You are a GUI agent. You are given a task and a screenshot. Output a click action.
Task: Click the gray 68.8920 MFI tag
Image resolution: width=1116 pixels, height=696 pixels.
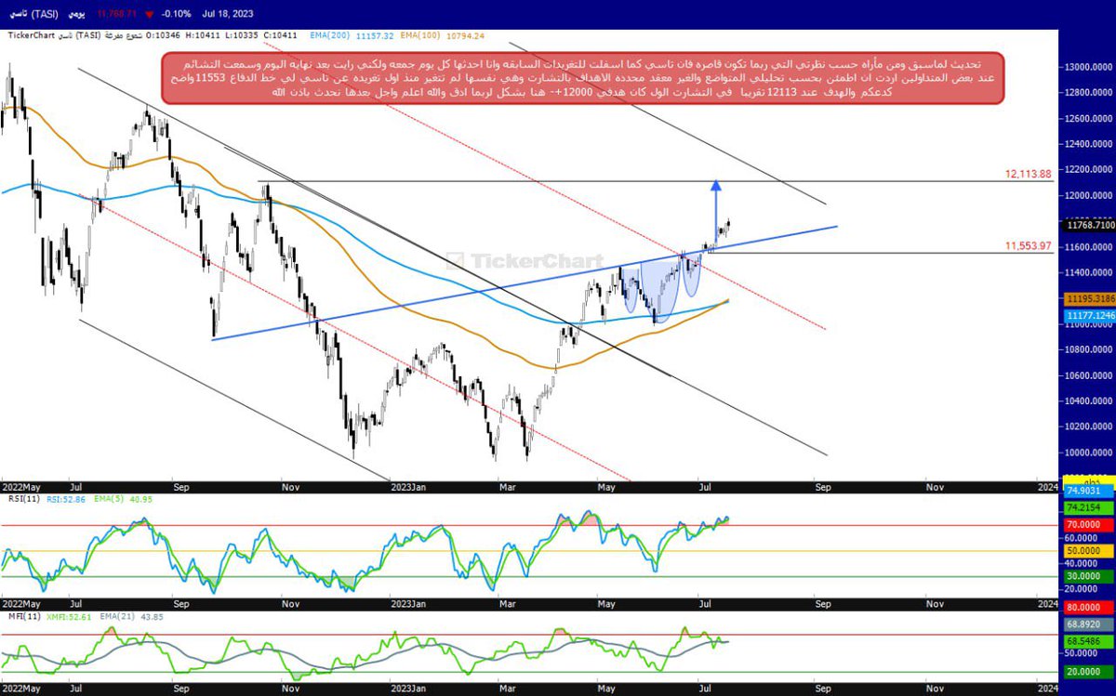tap(1087, 624)
